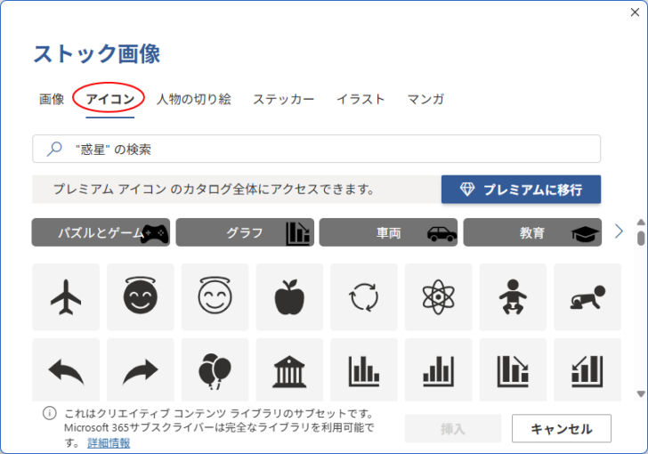Pick the apple icon

coord(289,296)
